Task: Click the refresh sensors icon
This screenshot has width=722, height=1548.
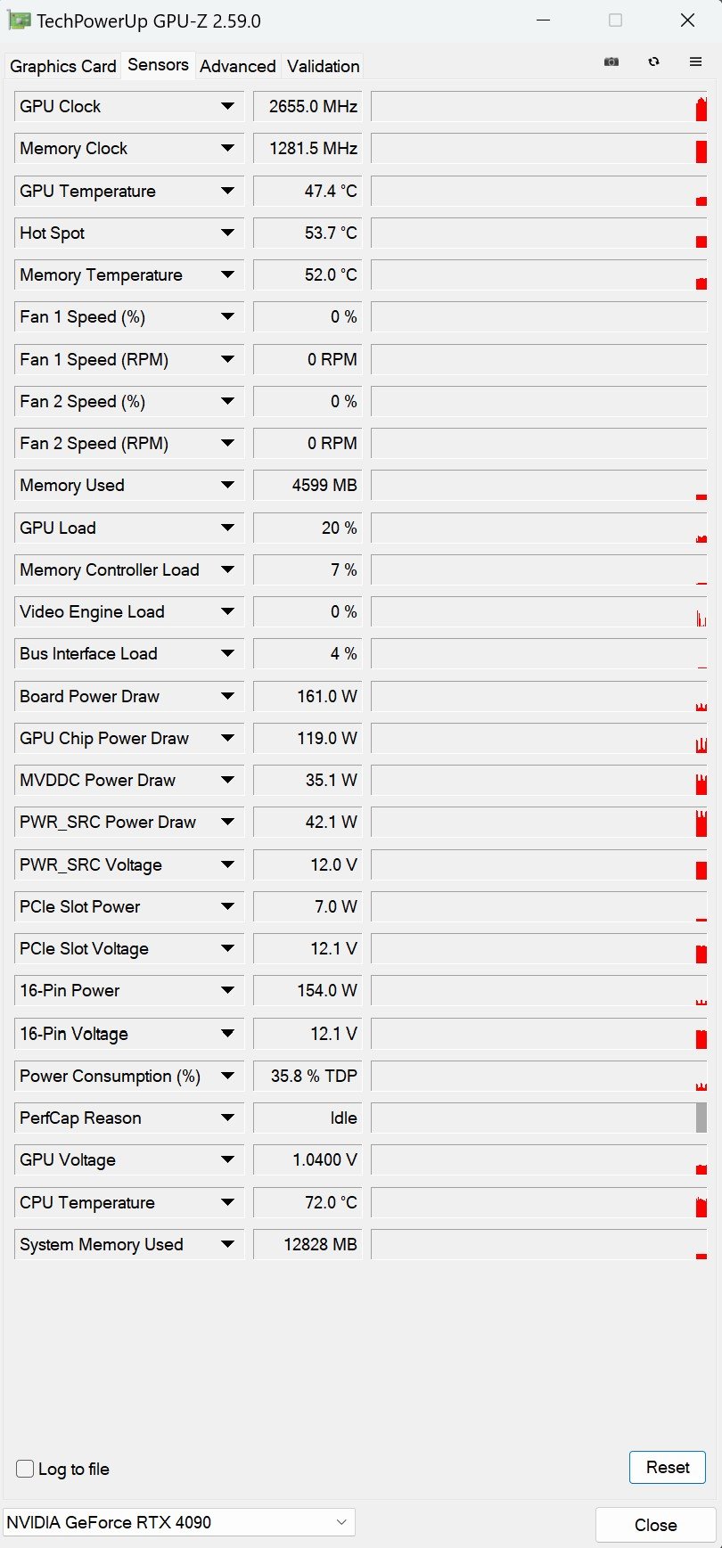Action: click(x=654, y=61)
